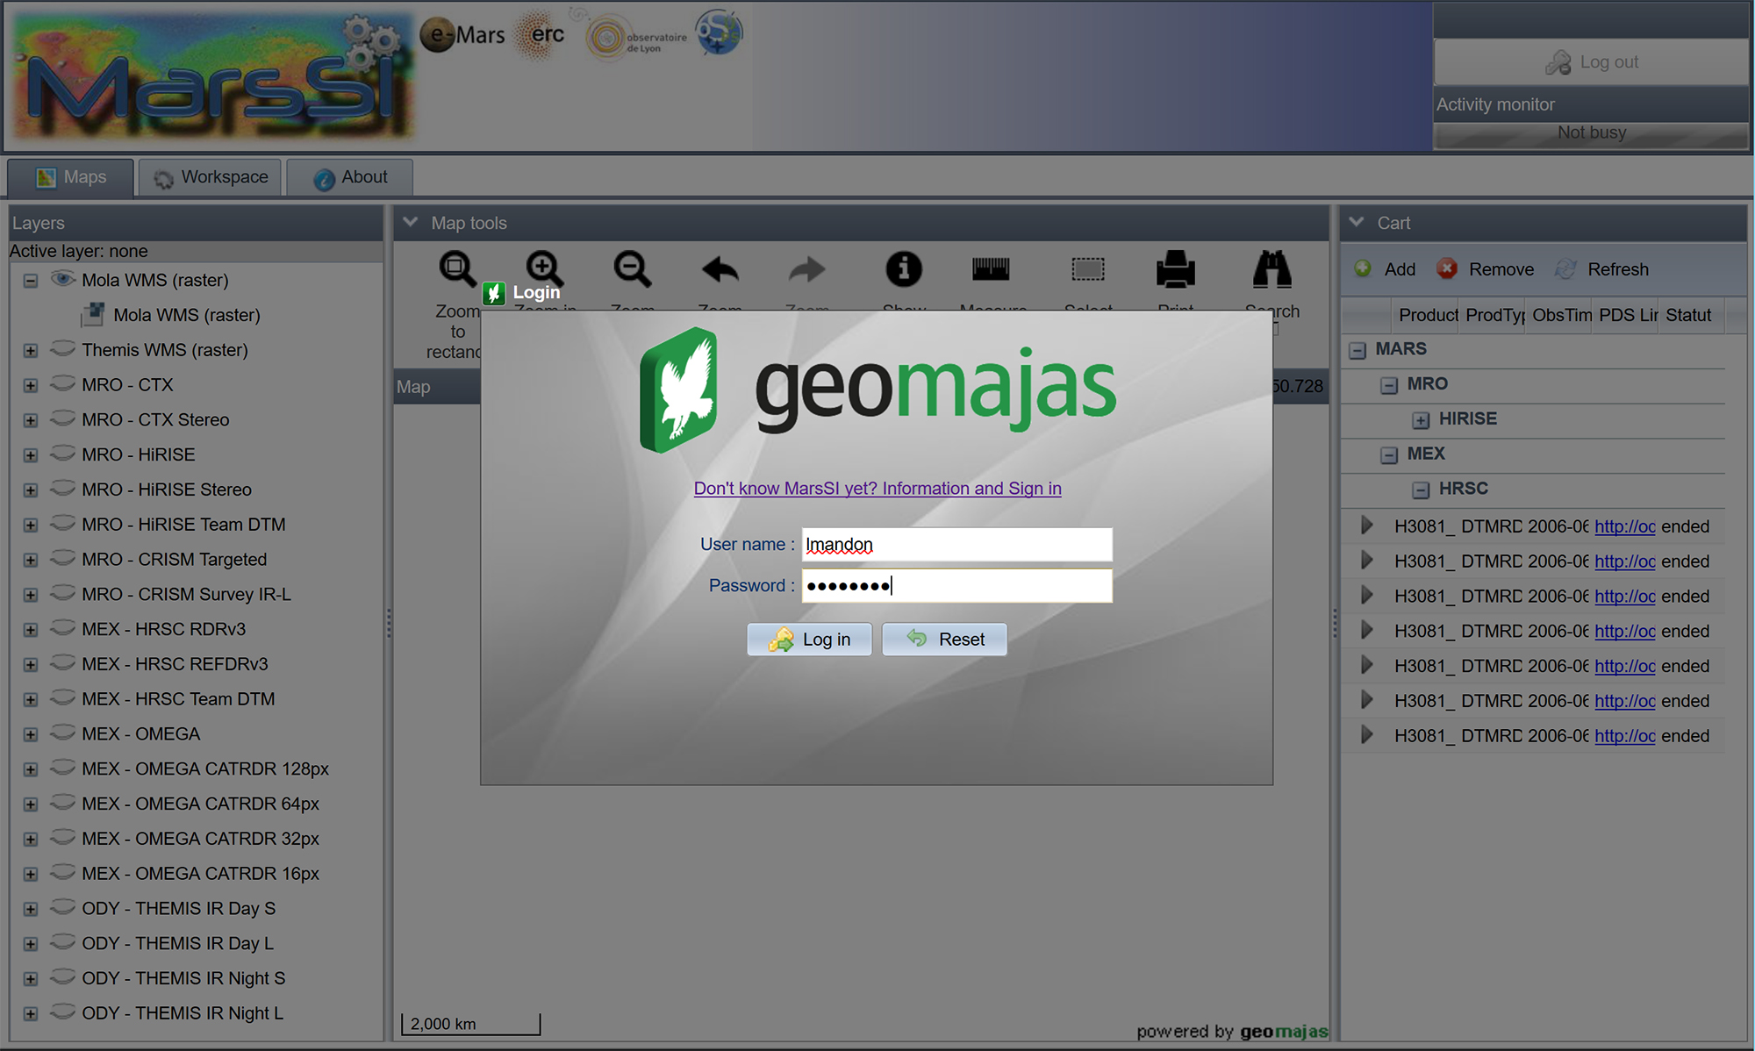The image size is (1755, 1051).
Task: Collapse the MARS node in cart
Action: click(1357, 350)
